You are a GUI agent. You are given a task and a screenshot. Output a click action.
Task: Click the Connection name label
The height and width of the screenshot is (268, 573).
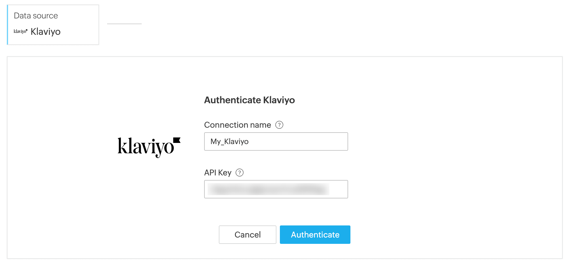click(x=238, y=125)
